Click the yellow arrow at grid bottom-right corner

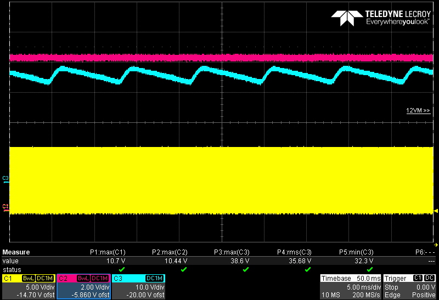click(436, 245)
